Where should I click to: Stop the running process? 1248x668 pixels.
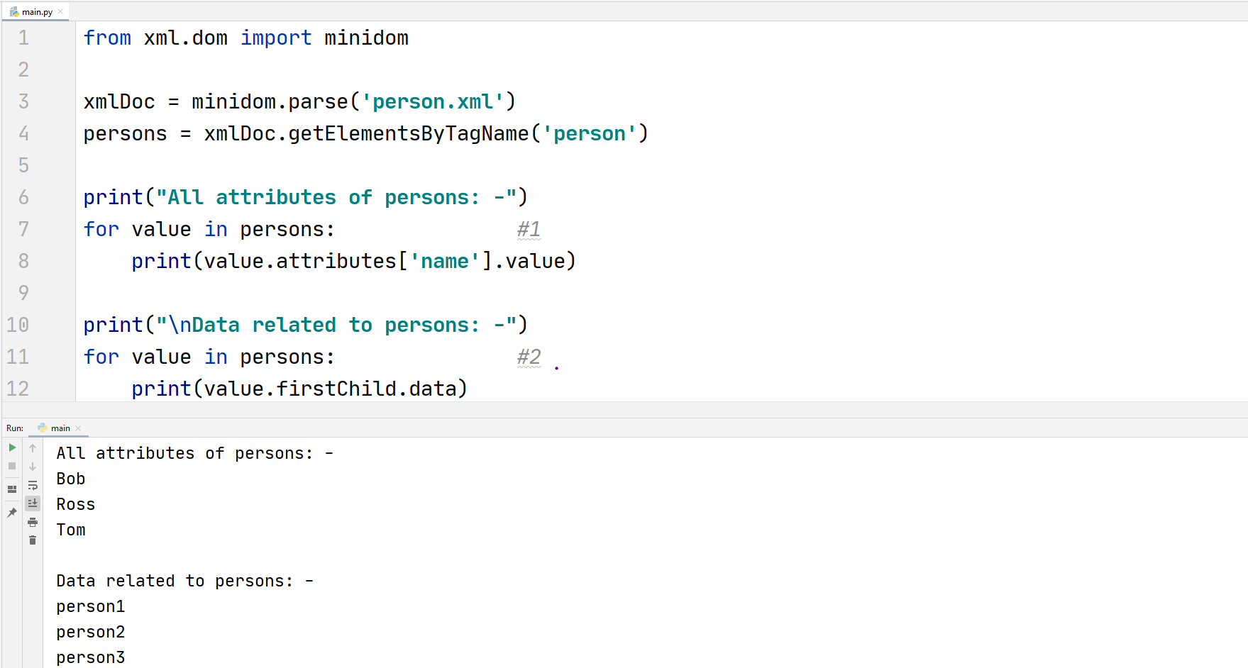(x=11, y=466)
